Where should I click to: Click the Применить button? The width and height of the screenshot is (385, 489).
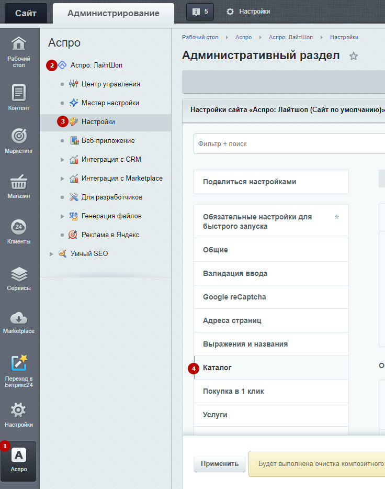pyautogui.click(x=220, y=464)
